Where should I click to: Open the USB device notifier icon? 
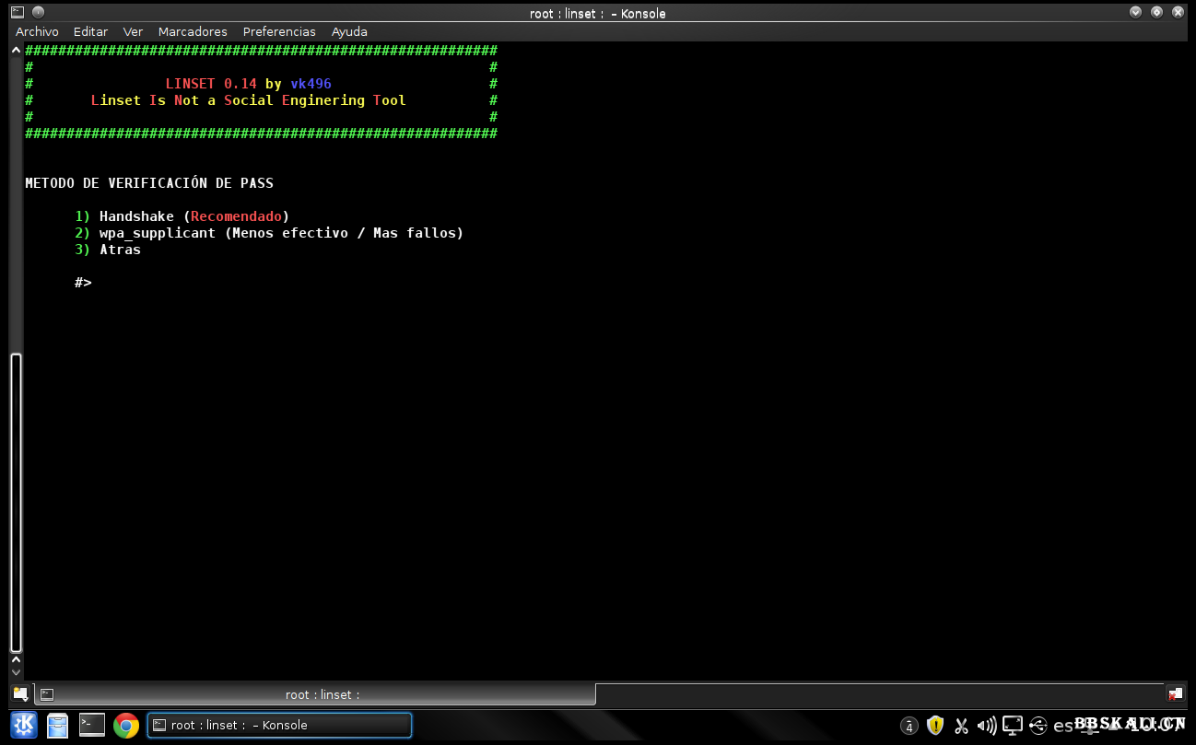click(x=1038, y=726)
